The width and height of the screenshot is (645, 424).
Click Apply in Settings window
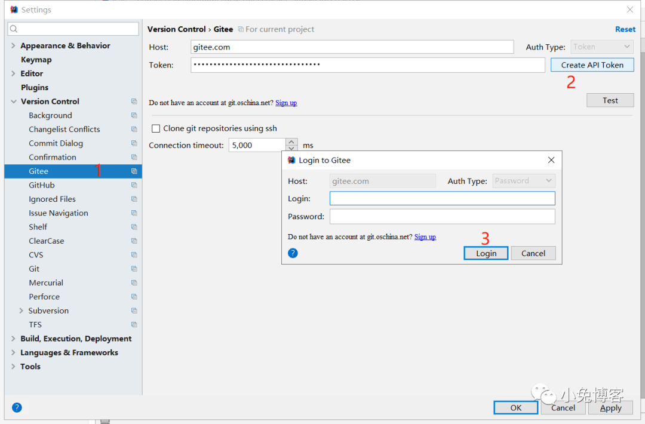pyautogui.click(x=610, y=407)
